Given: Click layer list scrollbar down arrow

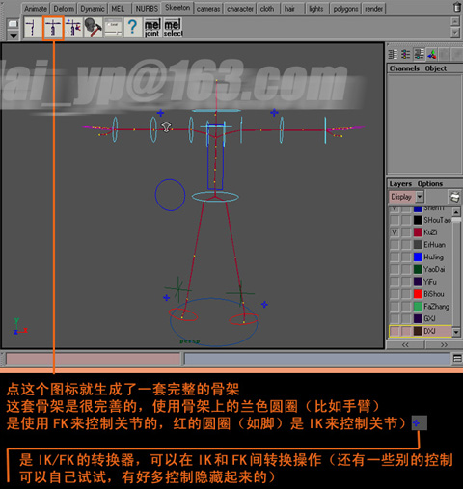Looking at the screenshot, I should click(x=456, y=332).
